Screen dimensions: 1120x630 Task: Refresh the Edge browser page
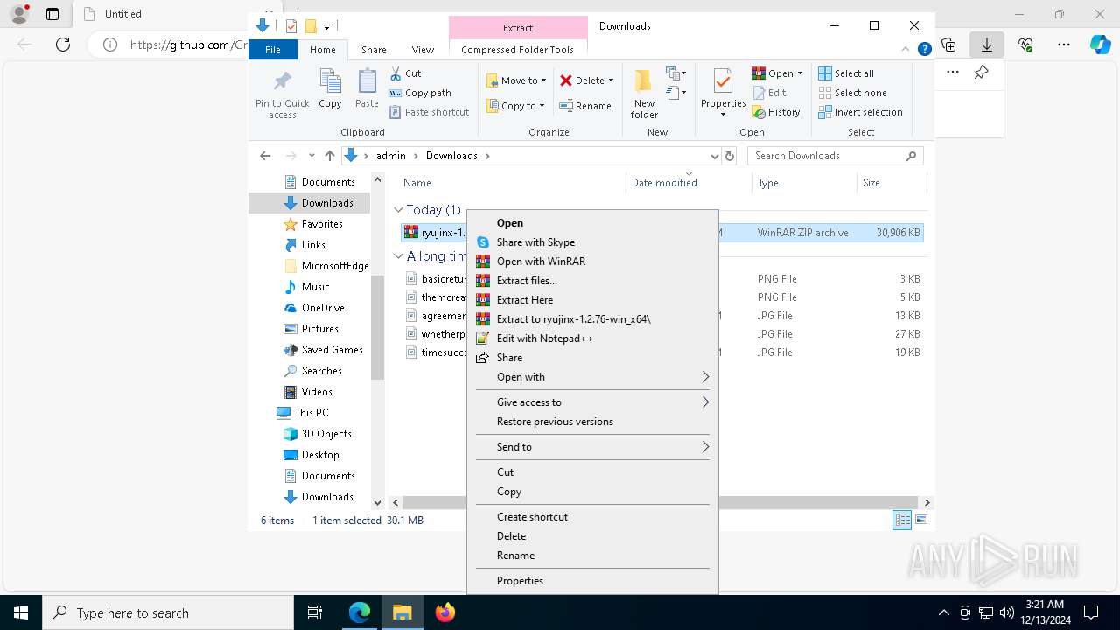click(x=63, y=45)
